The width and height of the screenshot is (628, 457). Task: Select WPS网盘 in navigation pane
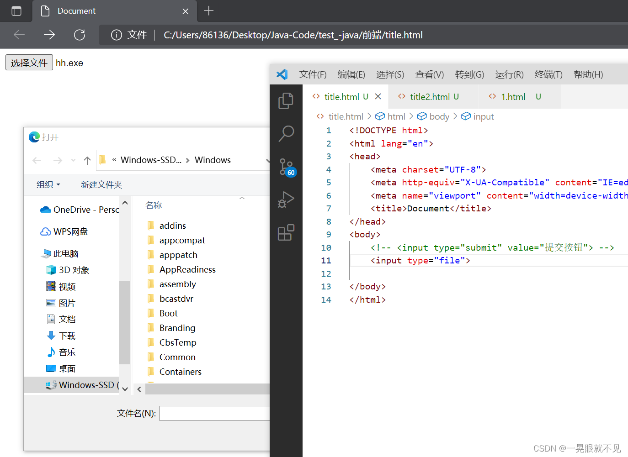tap(64, 231)
